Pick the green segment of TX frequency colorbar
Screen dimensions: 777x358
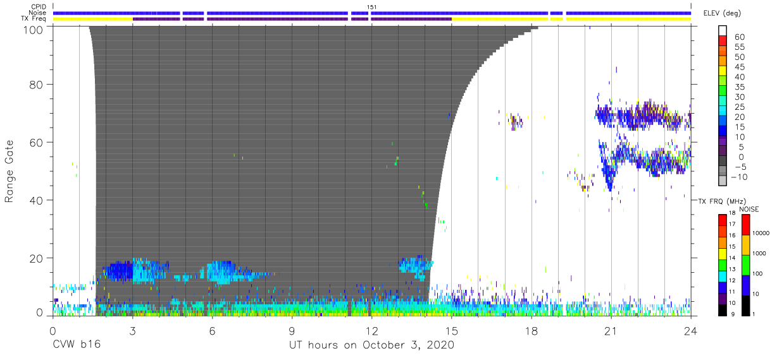click(x=723, y=264)
